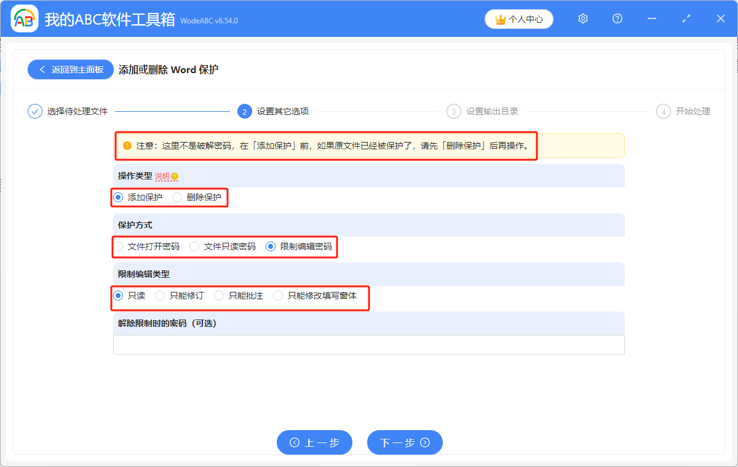Click the orange question mark beside 说明
The height and width of the screenshot is (467, 738).
coord(175,176)
